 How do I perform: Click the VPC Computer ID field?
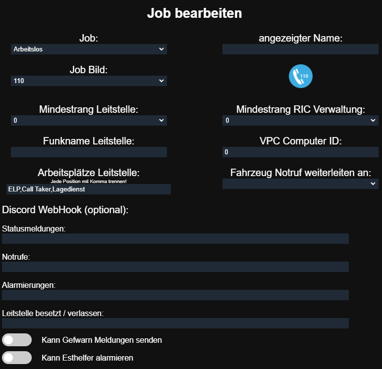coord(300,152)
